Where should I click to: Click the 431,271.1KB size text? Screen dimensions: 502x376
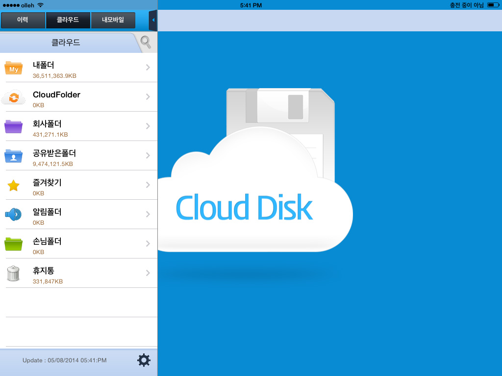tap(50, 135)
